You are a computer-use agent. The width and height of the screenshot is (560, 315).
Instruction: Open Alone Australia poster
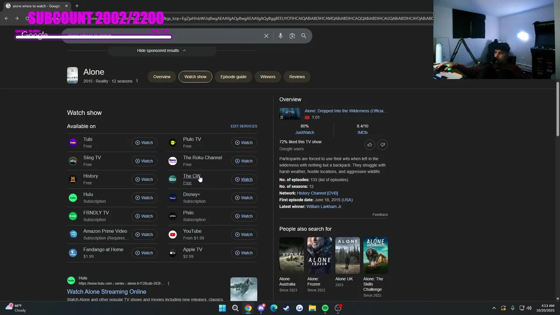point(291,255)
